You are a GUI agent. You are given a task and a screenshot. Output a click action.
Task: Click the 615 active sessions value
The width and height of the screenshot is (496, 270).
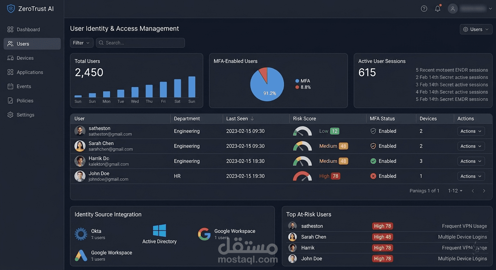(x=367, y=73)
